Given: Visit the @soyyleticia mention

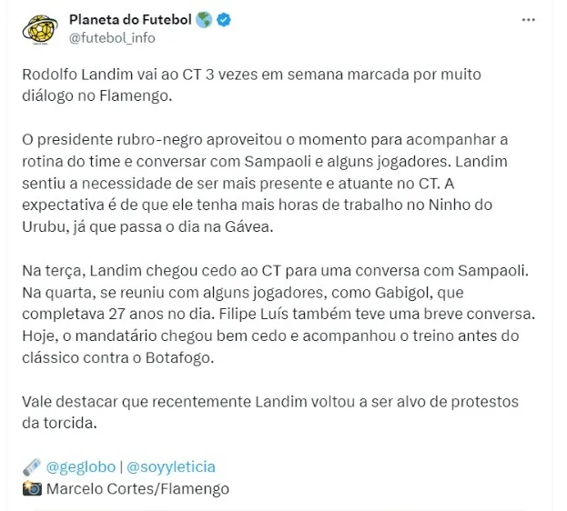Looking at the screenshot, I should coord(170,466).
